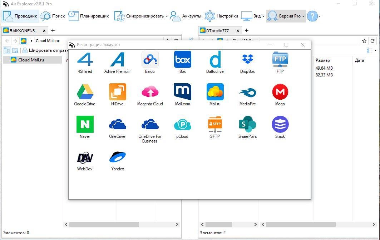Select the 82,33 MB file size cell
The height and width of the screenshot is (240, 380).
[324, 75]
